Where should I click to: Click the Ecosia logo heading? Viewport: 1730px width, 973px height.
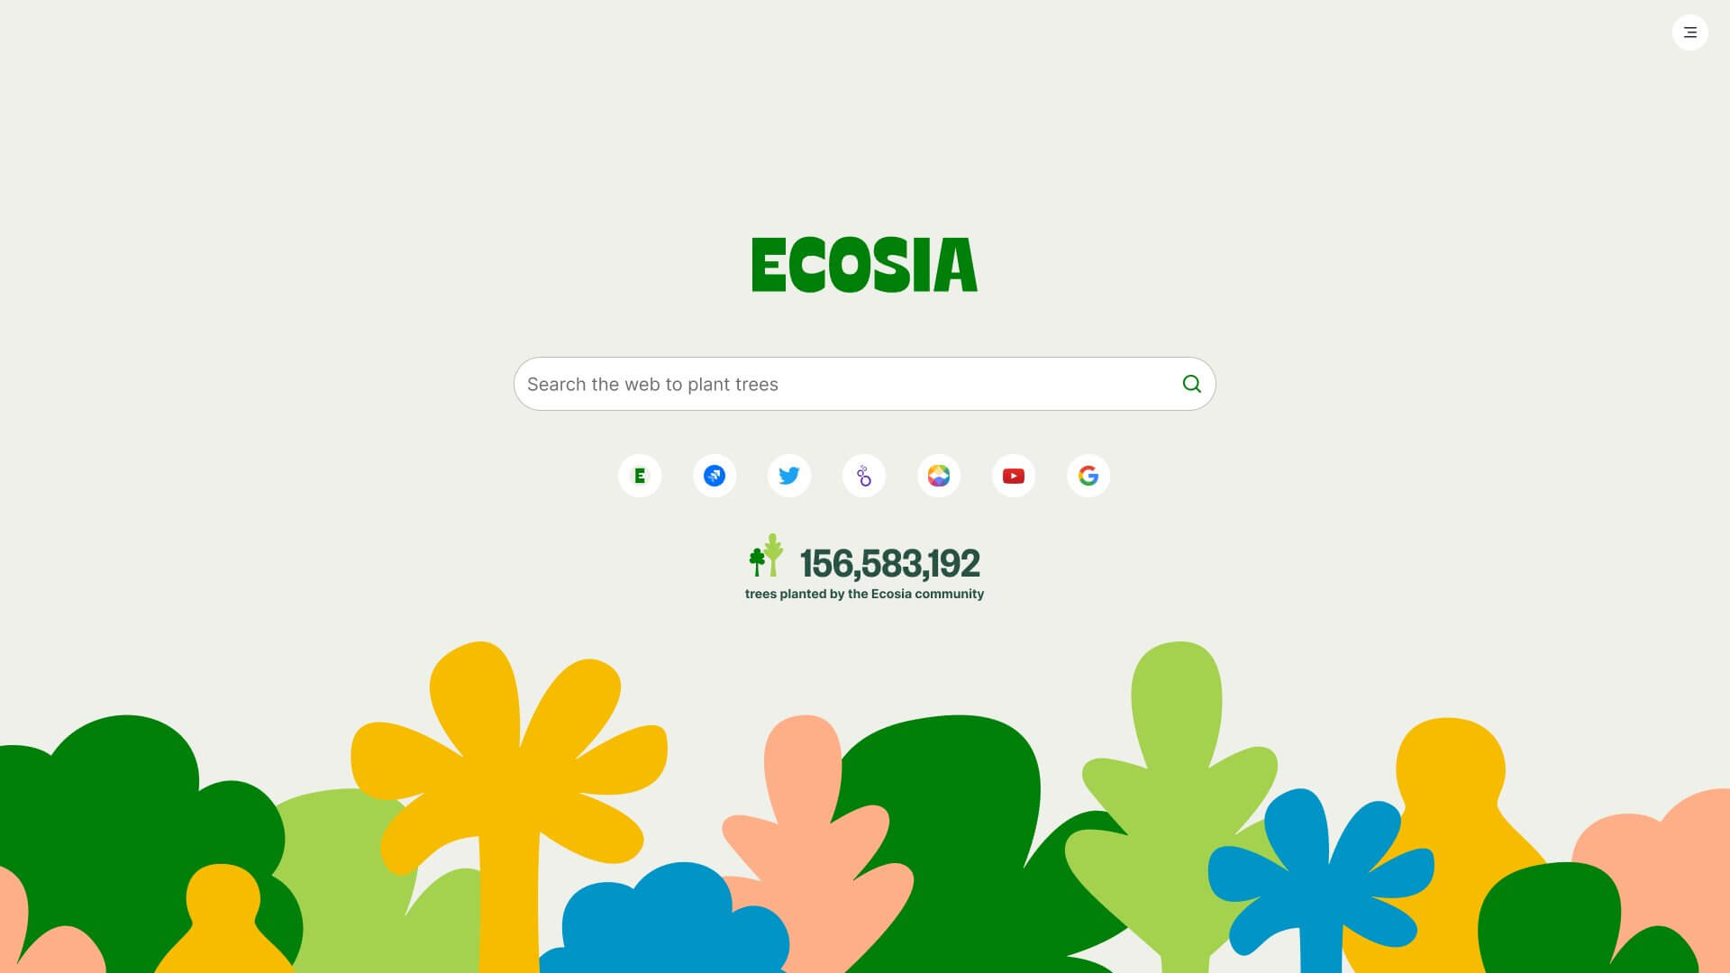[x=865, y=264]
